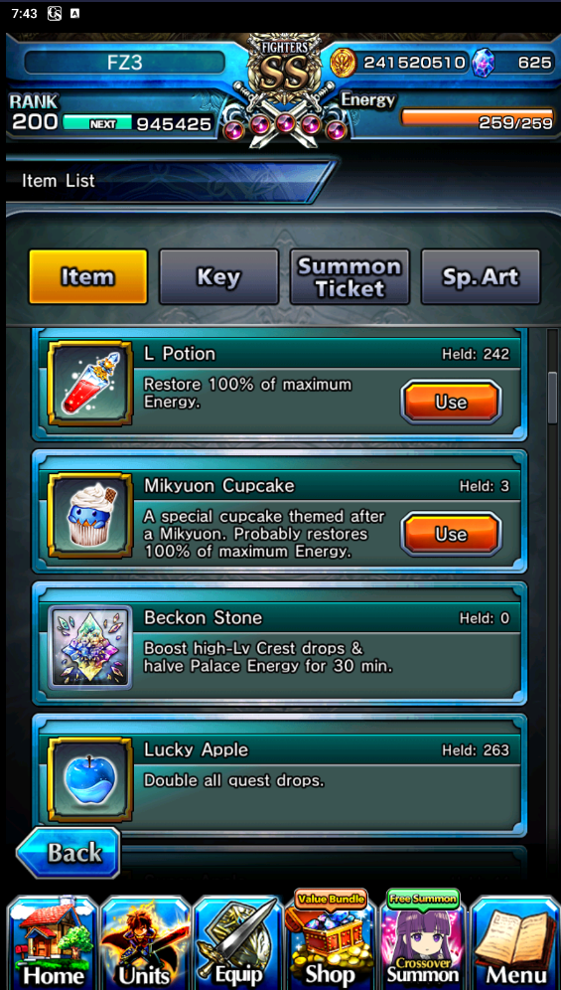561x990 pixels.
Task: Tap the gold coin currency icon
Action: point(344,63)
